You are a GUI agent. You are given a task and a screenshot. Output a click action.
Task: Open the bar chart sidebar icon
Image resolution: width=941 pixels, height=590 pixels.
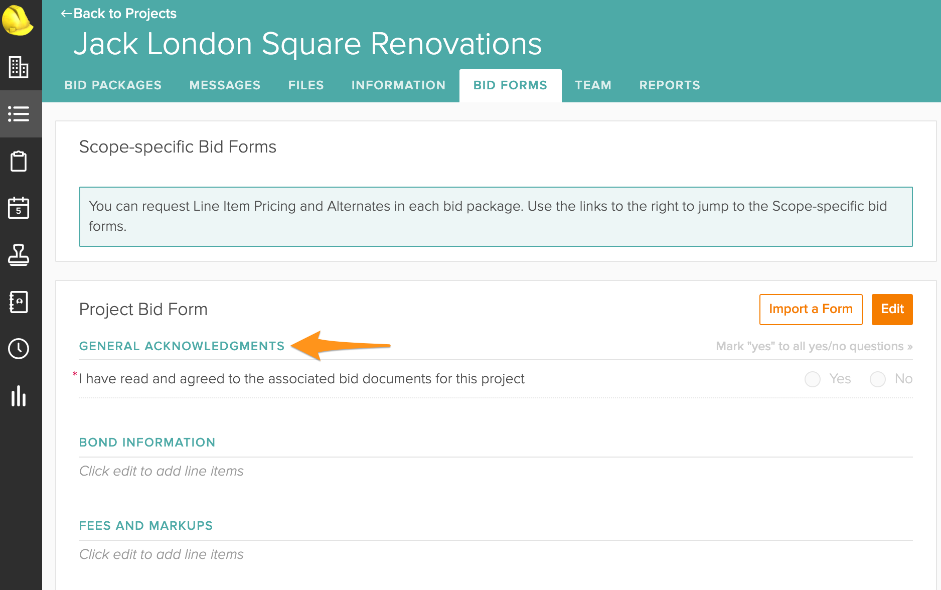[x=19, y=396]
